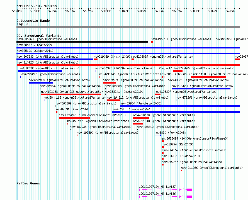Click the 56900k ruler position
The height and width of the screenshot is (200, 248).
pyautogui.click(x=230, y=11)
